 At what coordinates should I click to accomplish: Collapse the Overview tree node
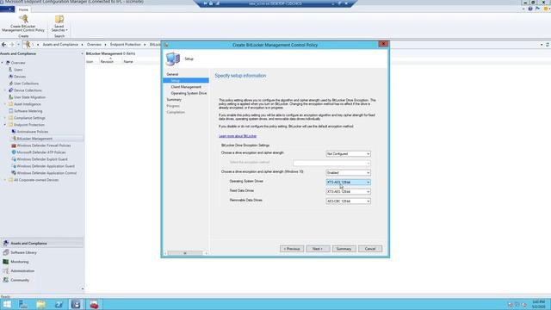point(3,63)
